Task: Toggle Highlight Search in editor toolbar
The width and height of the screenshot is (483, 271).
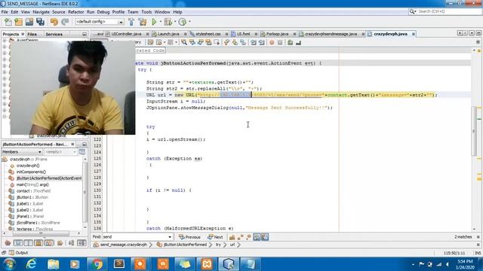Action: (x=208, y=42)
